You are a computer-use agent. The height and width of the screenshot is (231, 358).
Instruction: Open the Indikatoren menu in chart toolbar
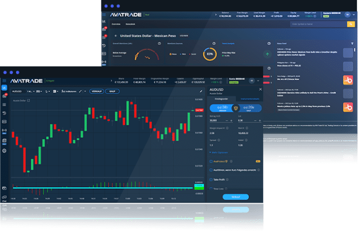pyautogui.click(x=68, y=91)
